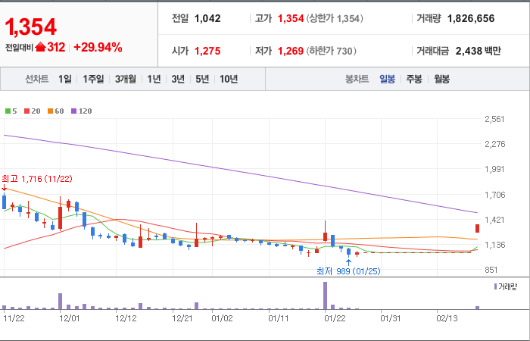Show the 10년 line chart
This screenshot has width=530, height=341.
coord(229,79)
